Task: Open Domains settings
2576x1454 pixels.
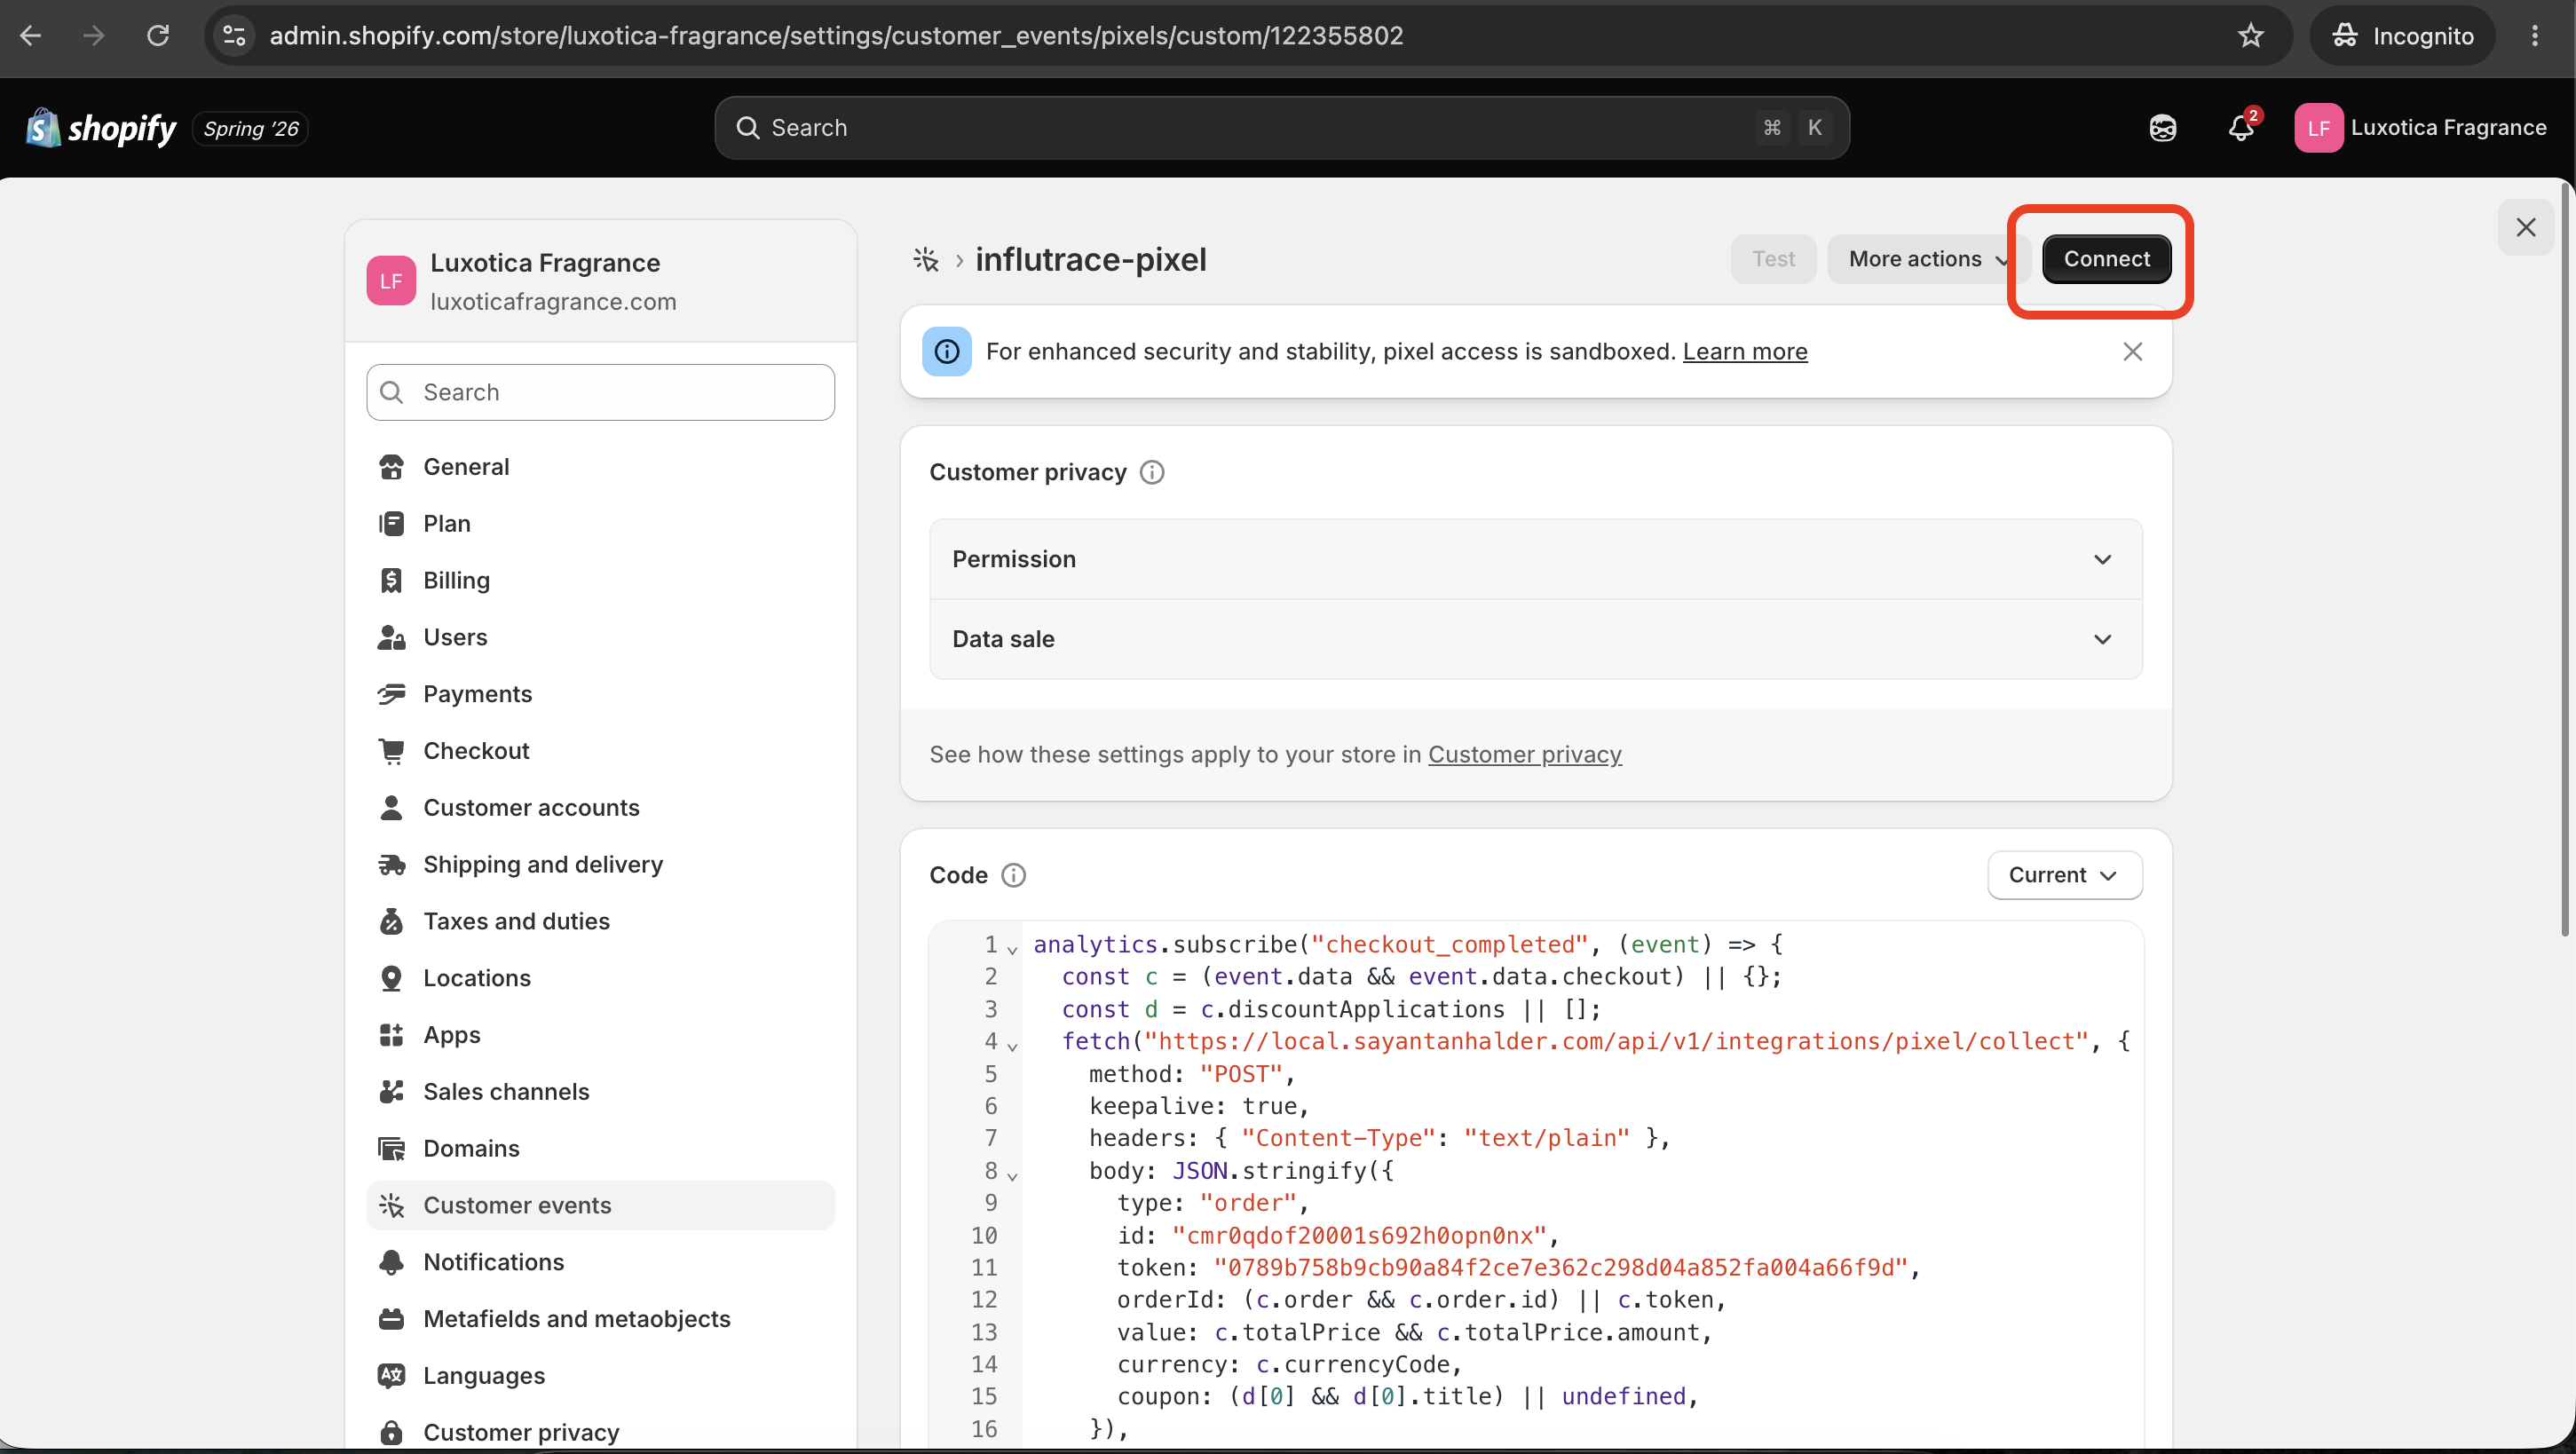Action: point(600,1148)
